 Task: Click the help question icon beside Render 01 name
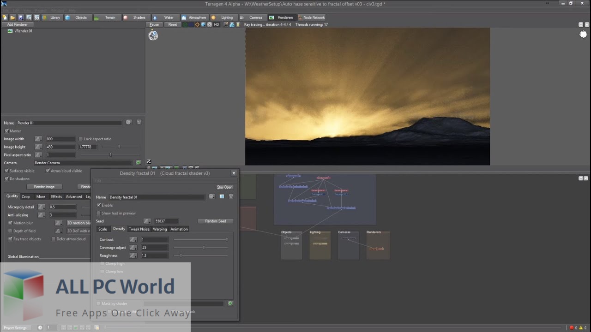(139, 122)
